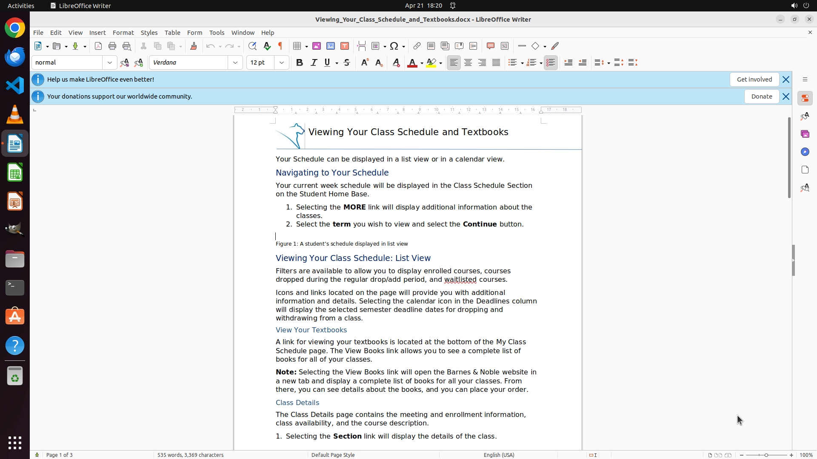Toggle formatting marks display
Viewport: 817px width, 459px height.
[280, 46]
